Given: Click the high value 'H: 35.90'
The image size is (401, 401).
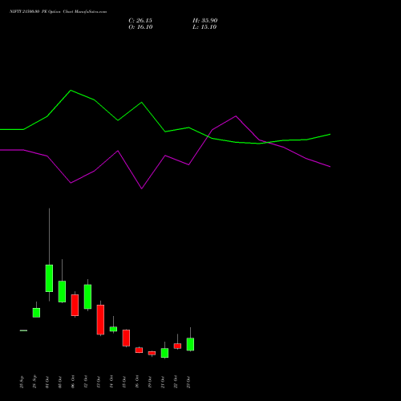Looking at the screenshot, I should [x=205, y=21].
